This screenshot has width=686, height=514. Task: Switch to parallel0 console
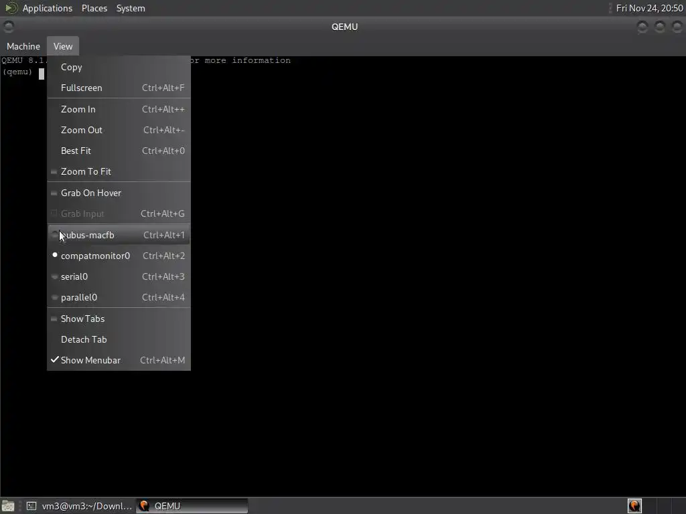tap(119, 298)
